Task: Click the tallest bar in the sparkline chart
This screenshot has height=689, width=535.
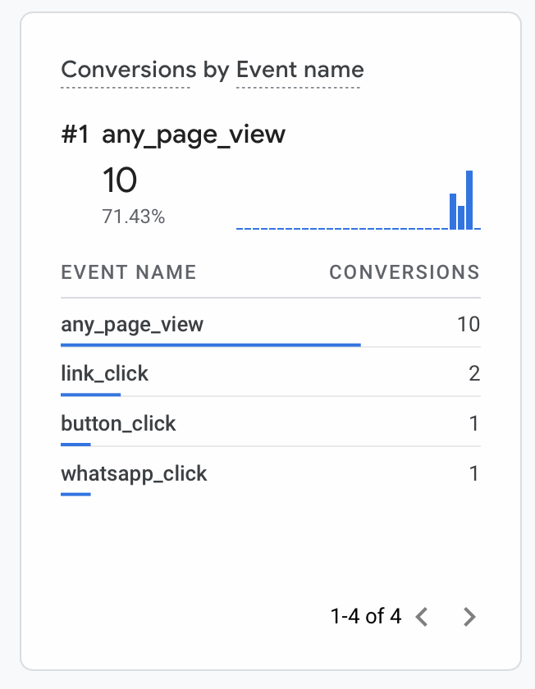Action: click(469, 200)
